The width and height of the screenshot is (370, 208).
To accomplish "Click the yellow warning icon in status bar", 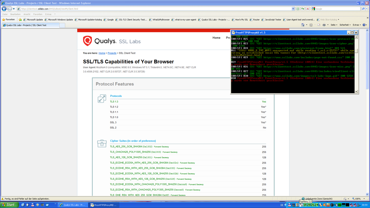I will tap(3, 199).
